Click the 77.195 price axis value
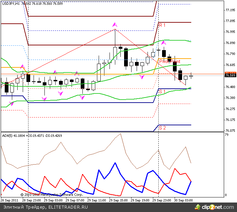The image size is (237, 212). 231,10
